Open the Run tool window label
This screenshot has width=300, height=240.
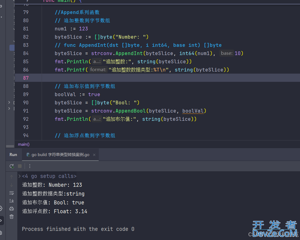13,155
